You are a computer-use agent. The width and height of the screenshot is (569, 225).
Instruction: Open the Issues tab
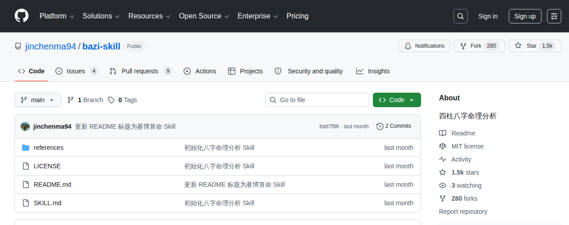click(76, 71)
